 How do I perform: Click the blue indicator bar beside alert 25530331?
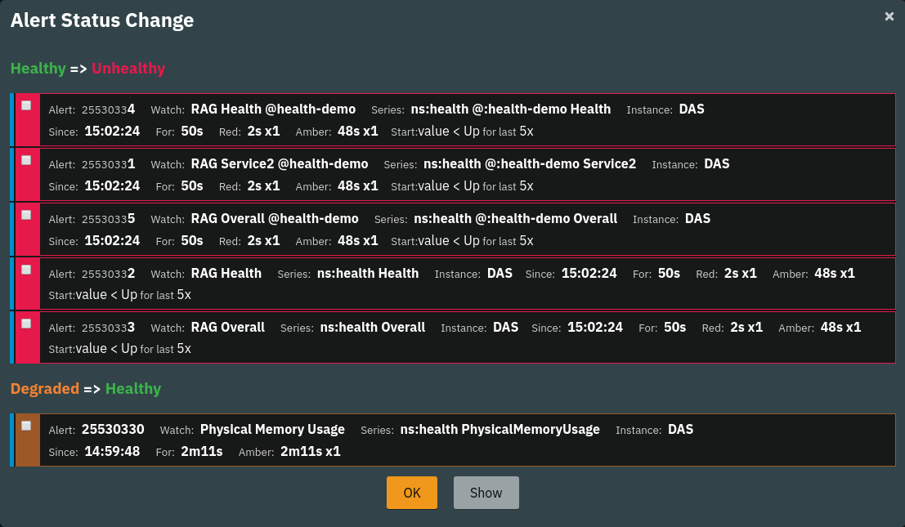pos(12,174)
